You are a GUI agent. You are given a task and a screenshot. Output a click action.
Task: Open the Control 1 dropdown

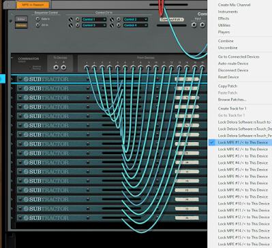[x=94, y=20]
